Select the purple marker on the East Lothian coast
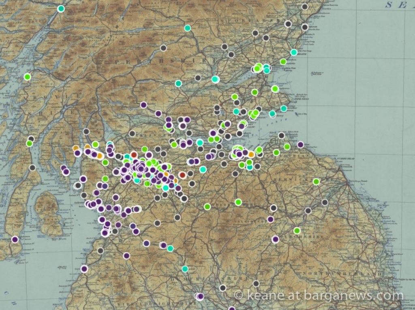415x310 pixels. 300,144
